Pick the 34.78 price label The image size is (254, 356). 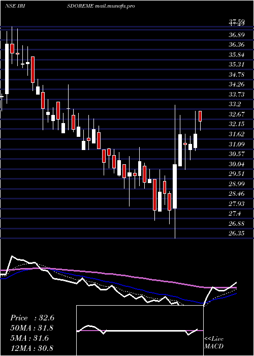[237, 74]
